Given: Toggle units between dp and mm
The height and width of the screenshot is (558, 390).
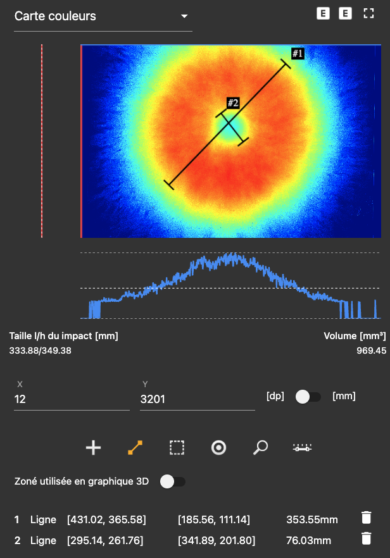Looking at the screenshot, I should [x=308, y=397].
